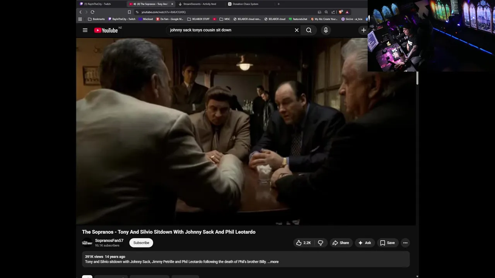Select the "391K views 14 years ago" text
The image size is (495, 278).
point(105,257)
